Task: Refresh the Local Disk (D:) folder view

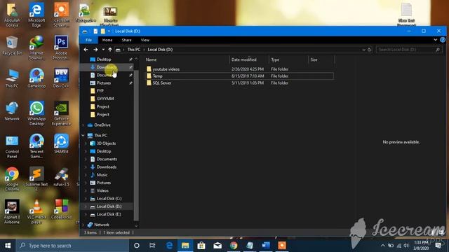Action: [370, 50]
